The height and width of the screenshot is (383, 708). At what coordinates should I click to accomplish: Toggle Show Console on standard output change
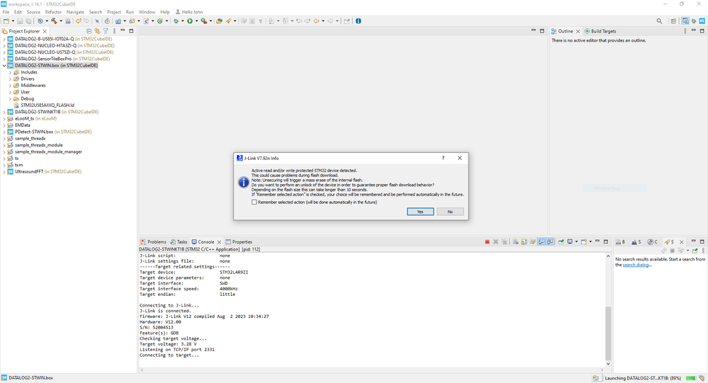tap(542, 242)
